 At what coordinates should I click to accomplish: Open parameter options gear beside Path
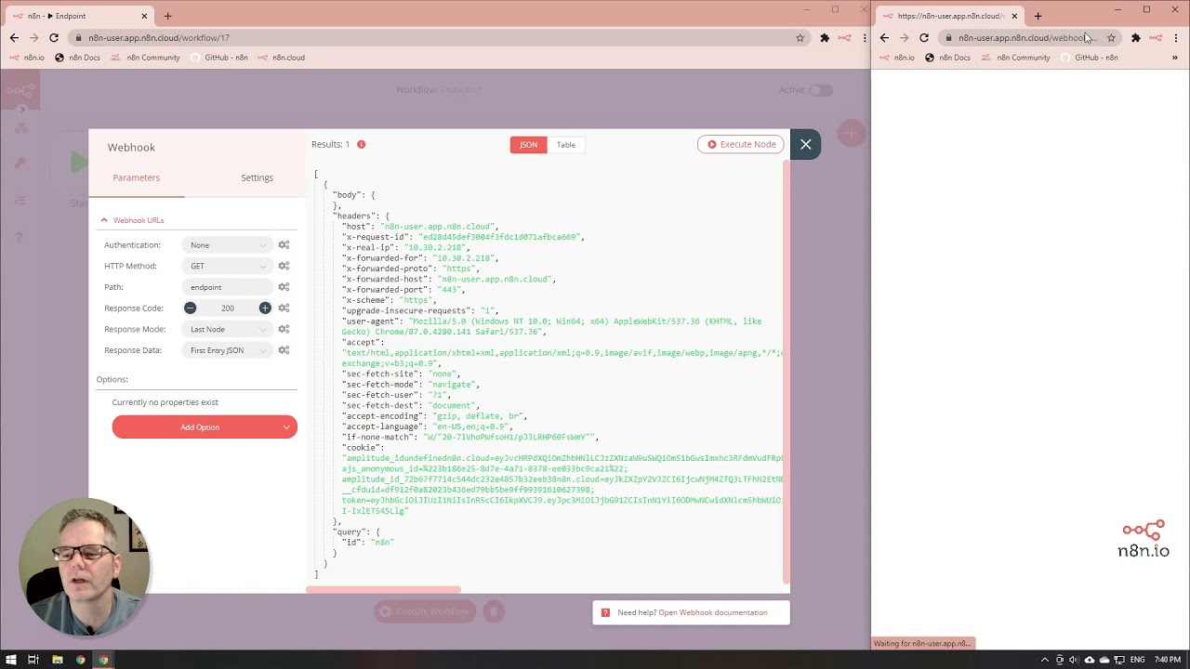point(284,286)
